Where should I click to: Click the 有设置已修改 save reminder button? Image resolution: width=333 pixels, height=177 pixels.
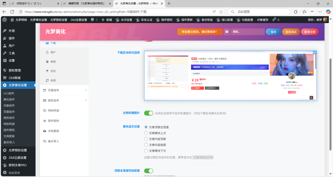(x=200, y=32)
